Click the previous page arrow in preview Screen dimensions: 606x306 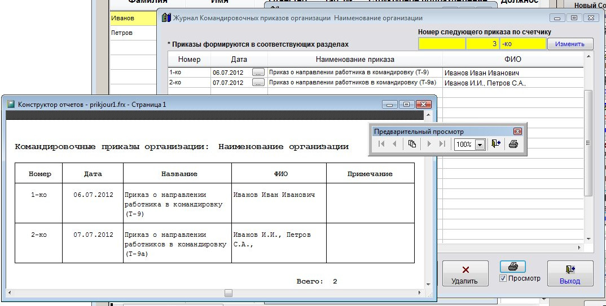coord(394,144)
